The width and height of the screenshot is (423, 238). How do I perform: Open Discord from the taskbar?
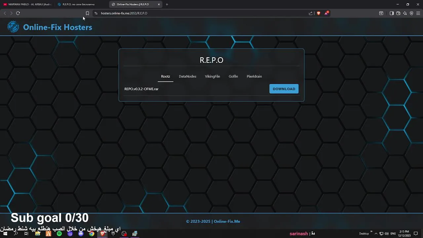[81, 233]
